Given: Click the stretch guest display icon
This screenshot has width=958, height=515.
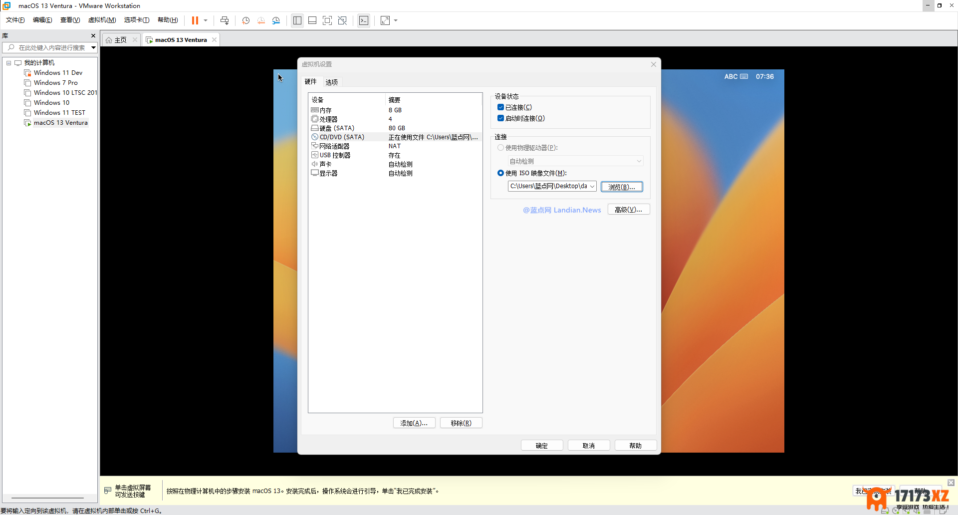Looking at the screenshot, I should point(385,20).
